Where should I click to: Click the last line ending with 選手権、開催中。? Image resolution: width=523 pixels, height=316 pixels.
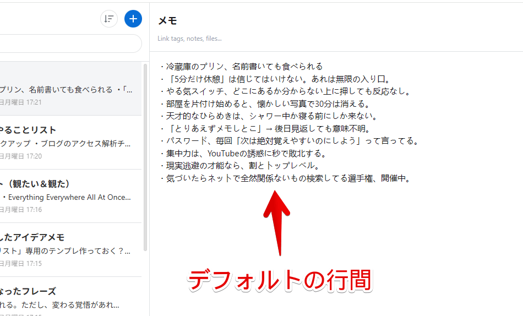coord(285,178)
